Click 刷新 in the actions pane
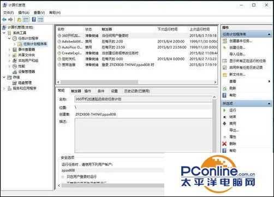 (x=233, y=88)
